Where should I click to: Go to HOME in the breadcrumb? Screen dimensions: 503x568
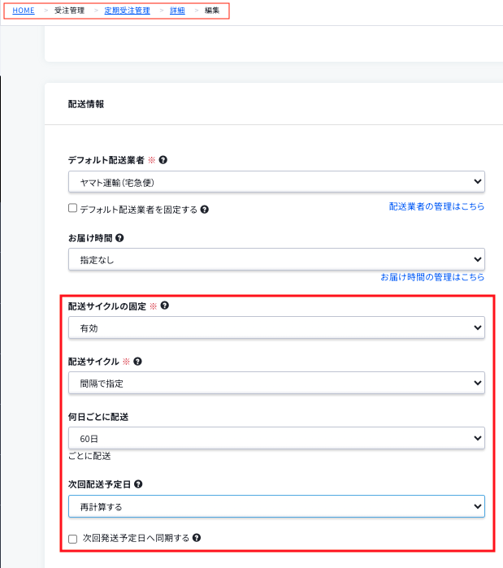coord(24,11)
